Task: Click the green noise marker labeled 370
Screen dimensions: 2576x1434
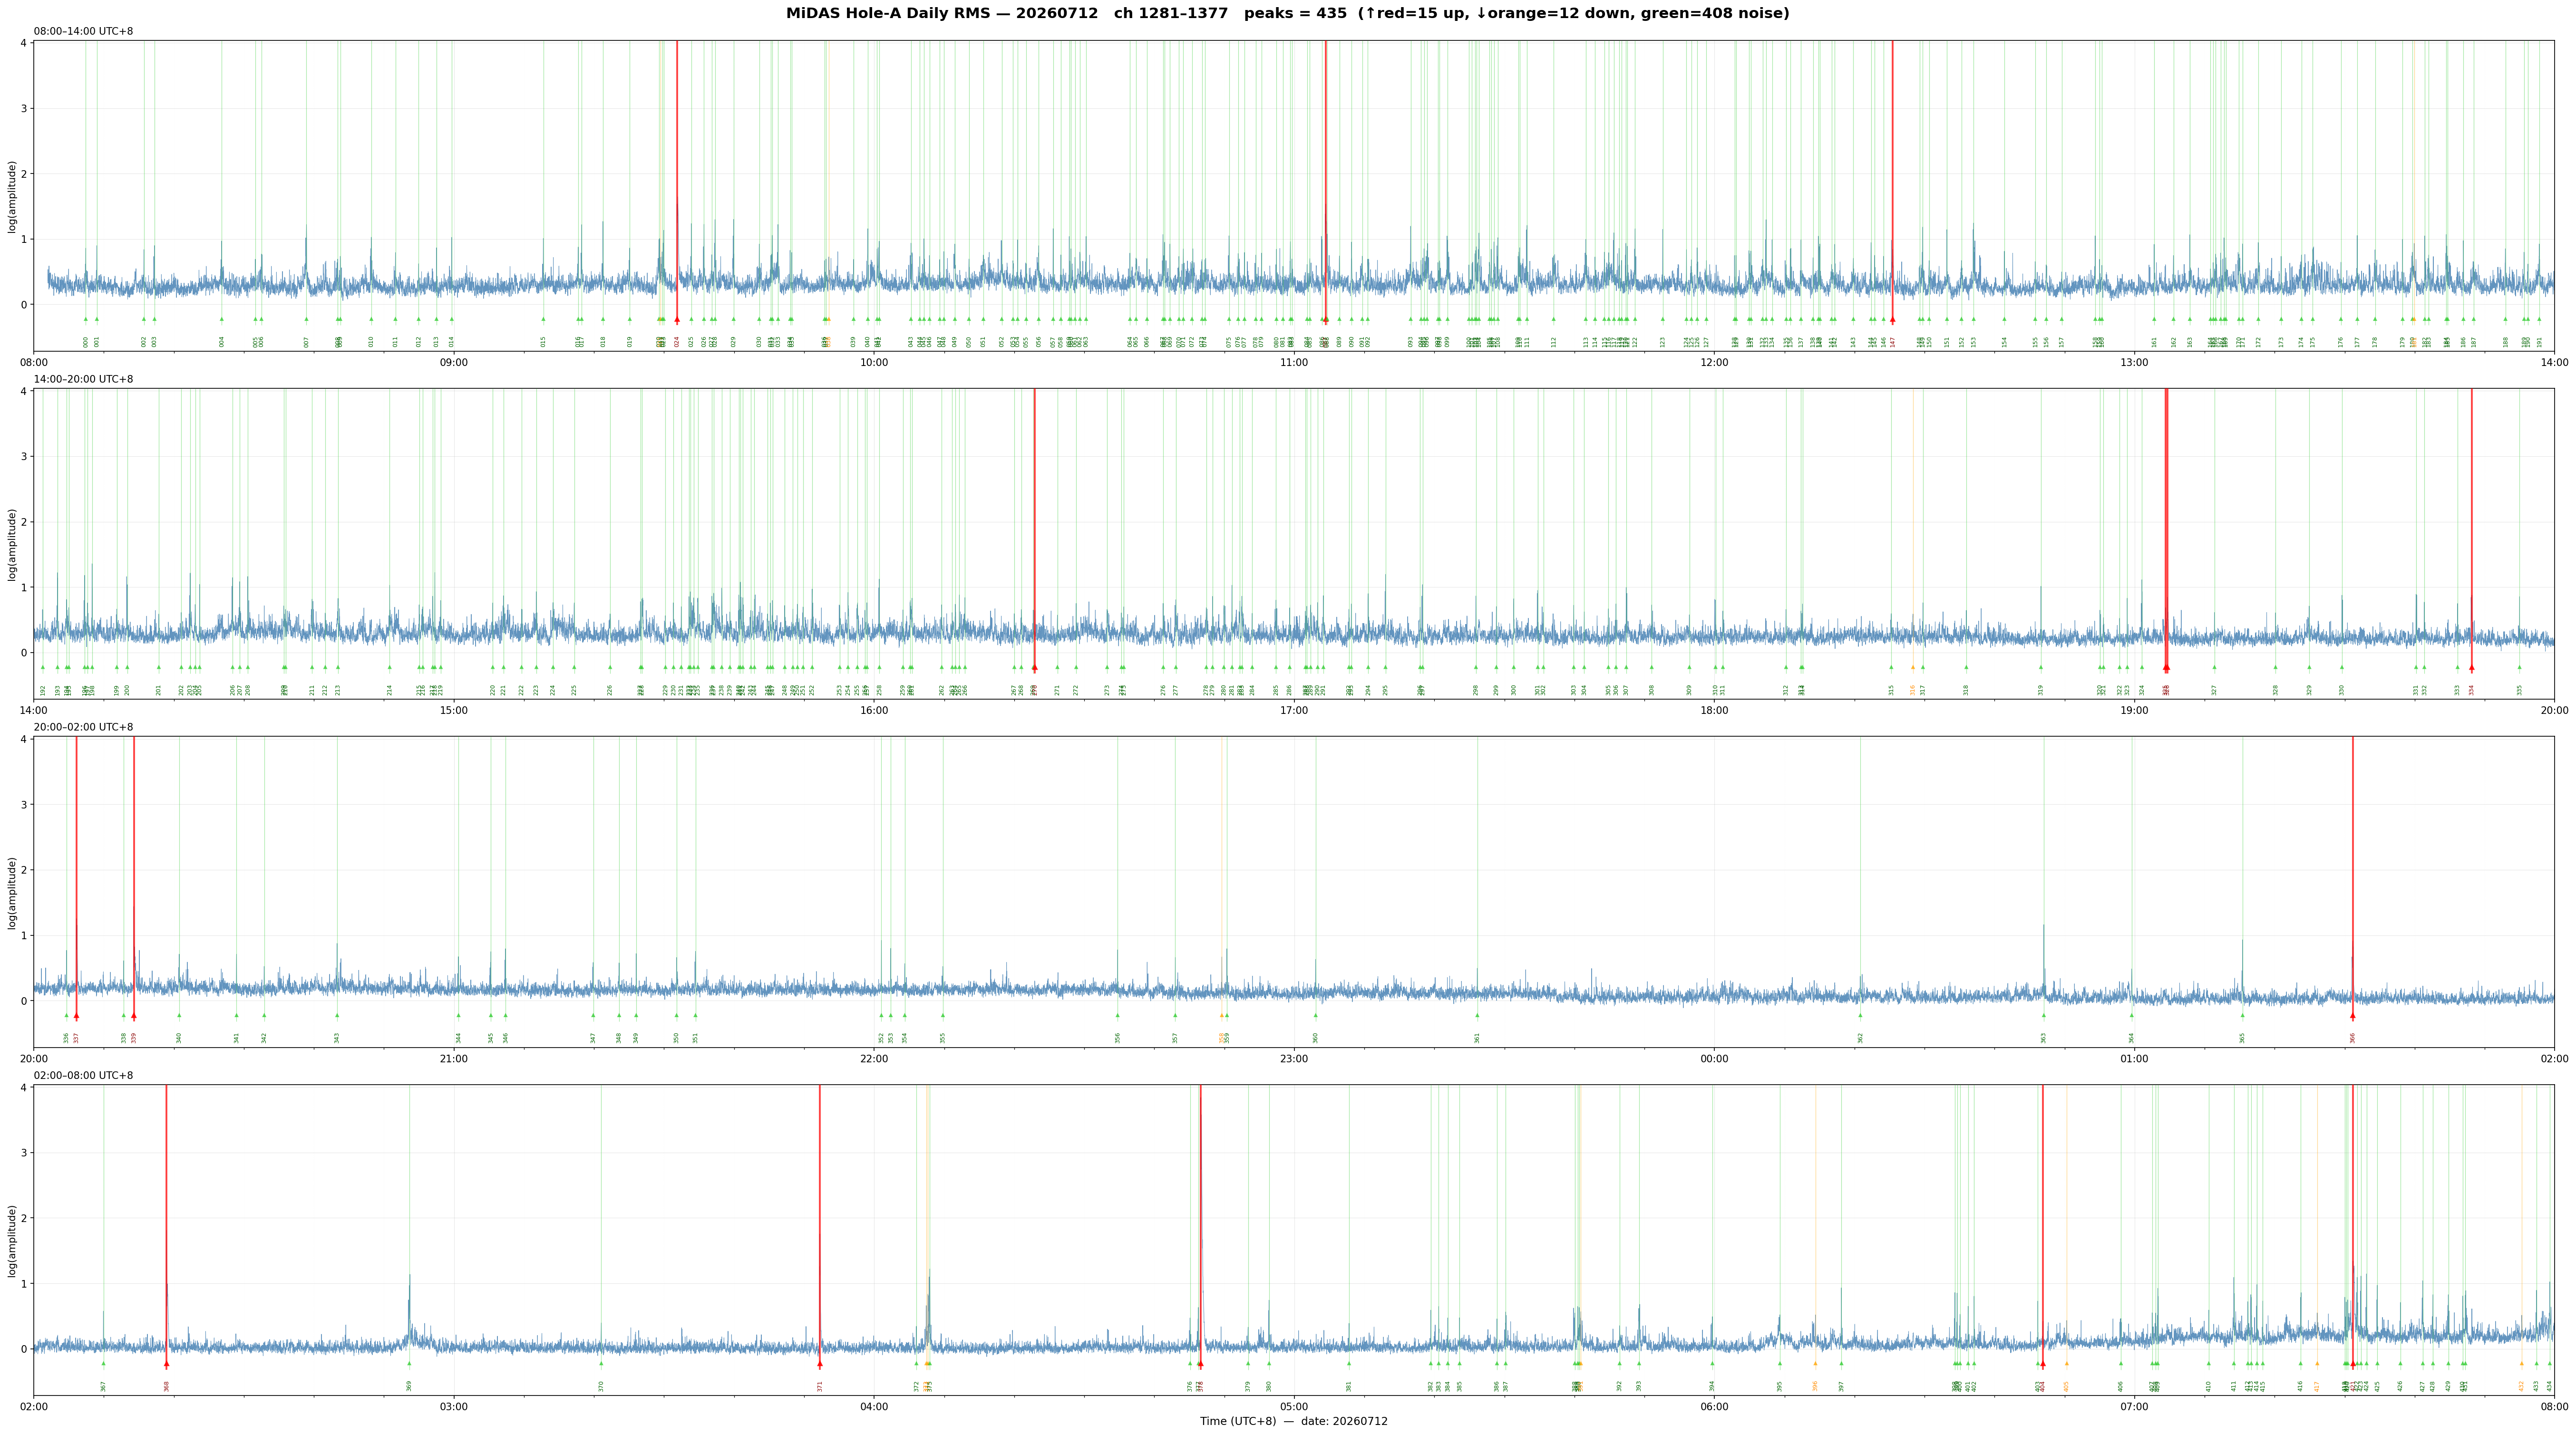Action: pyautogui.click(x=601, y=1364)
